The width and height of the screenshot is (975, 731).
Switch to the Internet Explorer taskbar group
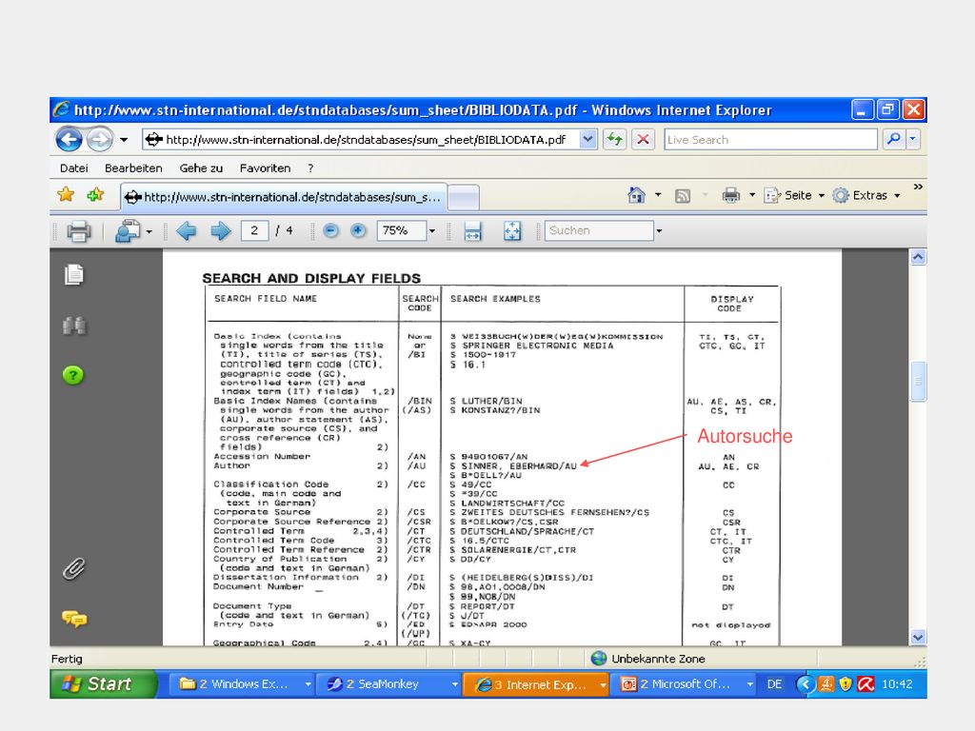point(536,684)
